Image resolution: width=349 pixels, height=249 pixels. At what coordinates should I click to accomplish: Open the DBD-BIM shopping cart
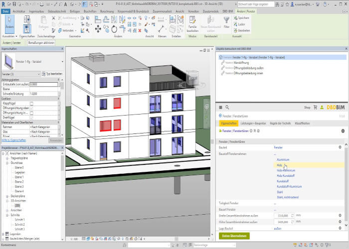(x=315, y=108)
